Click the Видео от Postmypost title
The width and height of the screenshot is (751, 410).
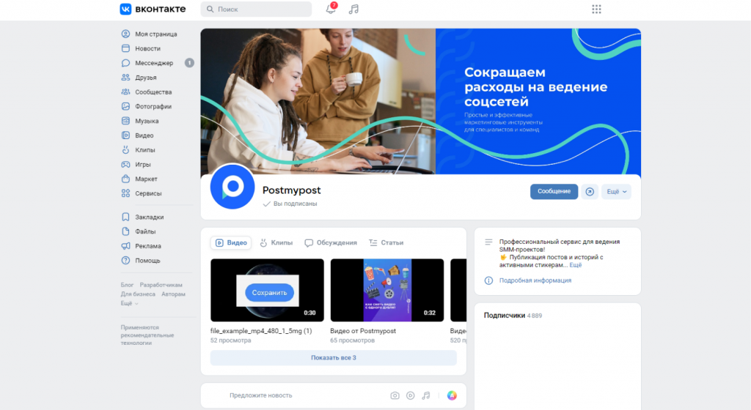pos(363,331)
